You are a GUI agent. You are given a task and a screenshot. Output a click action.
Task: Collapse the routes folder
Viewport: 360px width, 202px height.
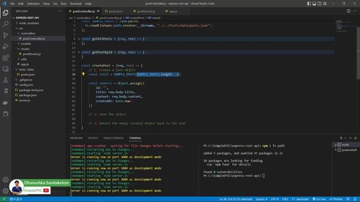point(38,49)
